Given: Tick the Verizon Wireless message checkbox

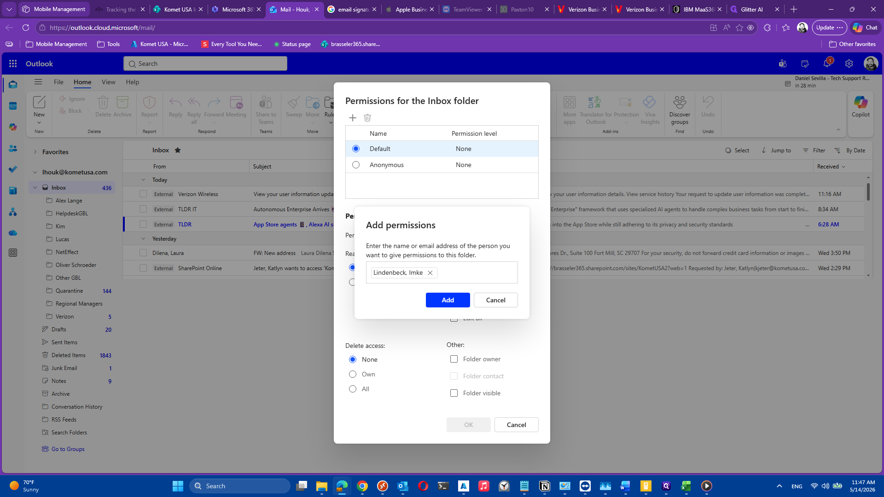Looking at the screenshot, I should click(x=143, y=194).
